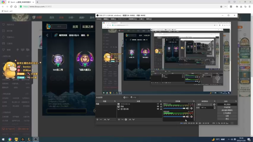
Task: Hide the display capture source
Action: tap(158, 109)
